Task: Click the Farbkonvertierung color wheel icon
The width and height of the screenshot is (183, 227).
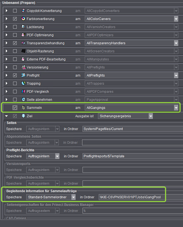Action: click(23, 19)
